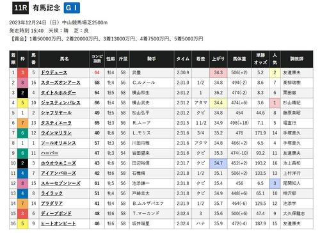Screen dimensions: 320x233
Task: Select the yellow-highlighted 34.4 cell
Action: 218,103
